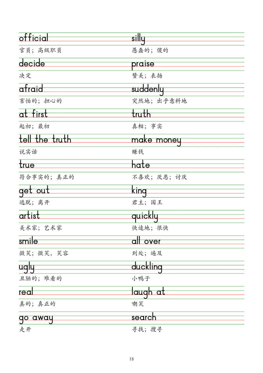Select the phrase "laugh at"
Image resolution: width=263 pixels, height=373 pixels.
pos(148,292)
